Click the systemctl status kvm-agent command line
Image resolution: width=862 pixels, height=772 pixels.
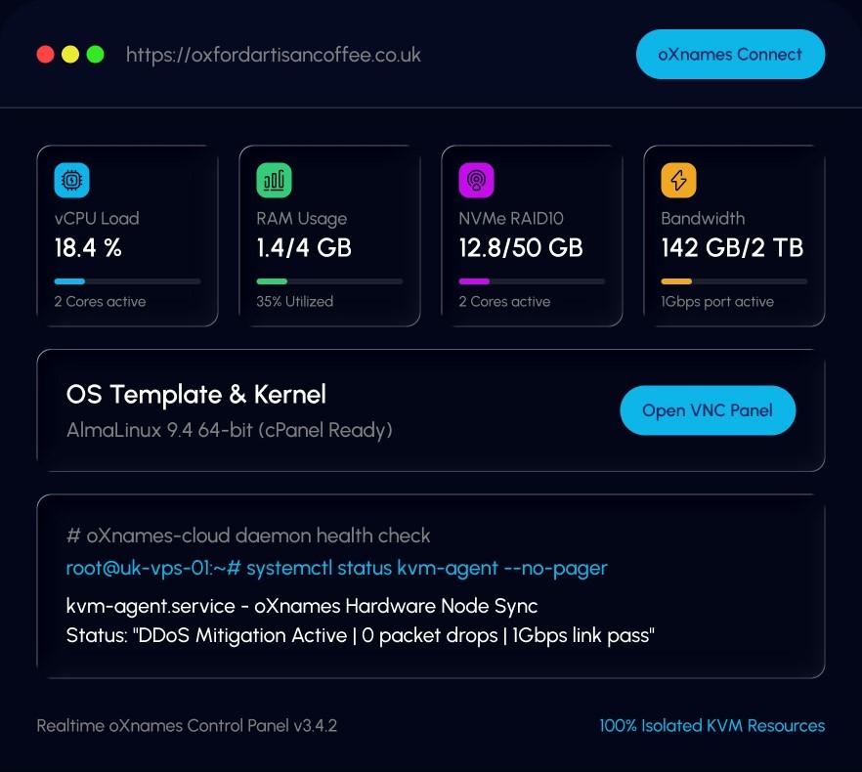[x=336, y=568]
